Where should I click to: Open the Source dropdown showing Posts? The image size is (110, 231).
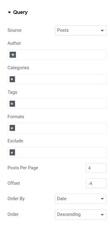point(81,31)
